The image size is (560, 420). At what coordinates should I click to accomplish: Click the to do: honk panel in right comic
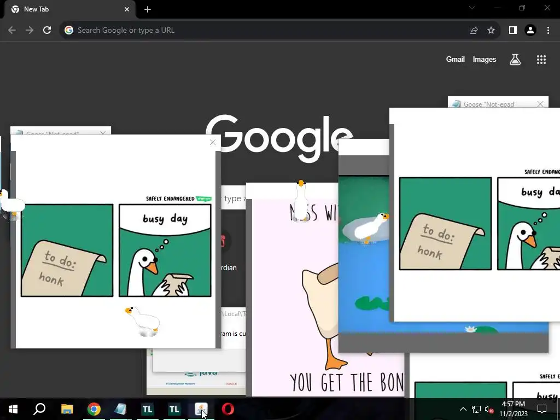click(x=445, y=224)
